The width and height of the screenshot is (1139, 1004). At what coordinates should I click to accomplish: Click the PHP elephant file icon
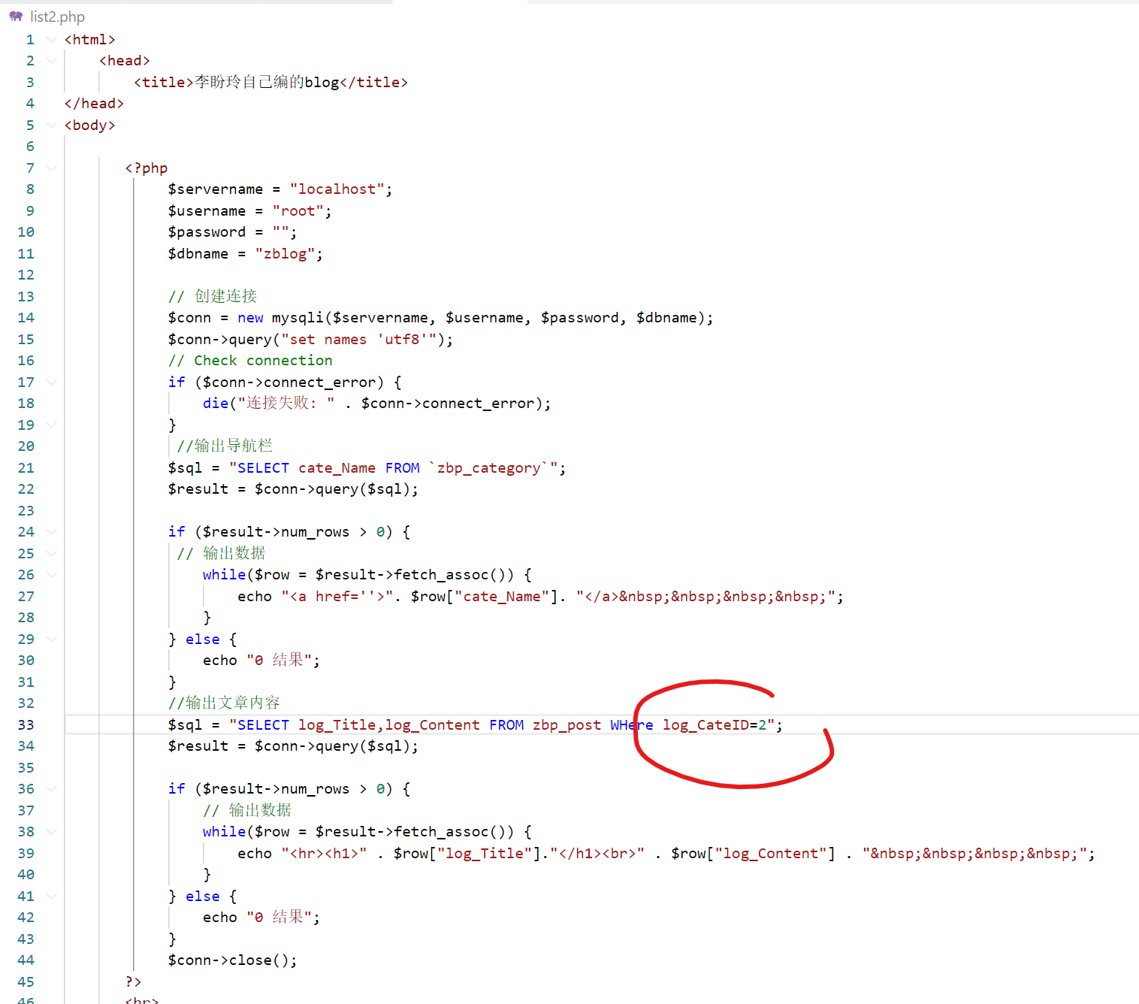coord(16,17)
